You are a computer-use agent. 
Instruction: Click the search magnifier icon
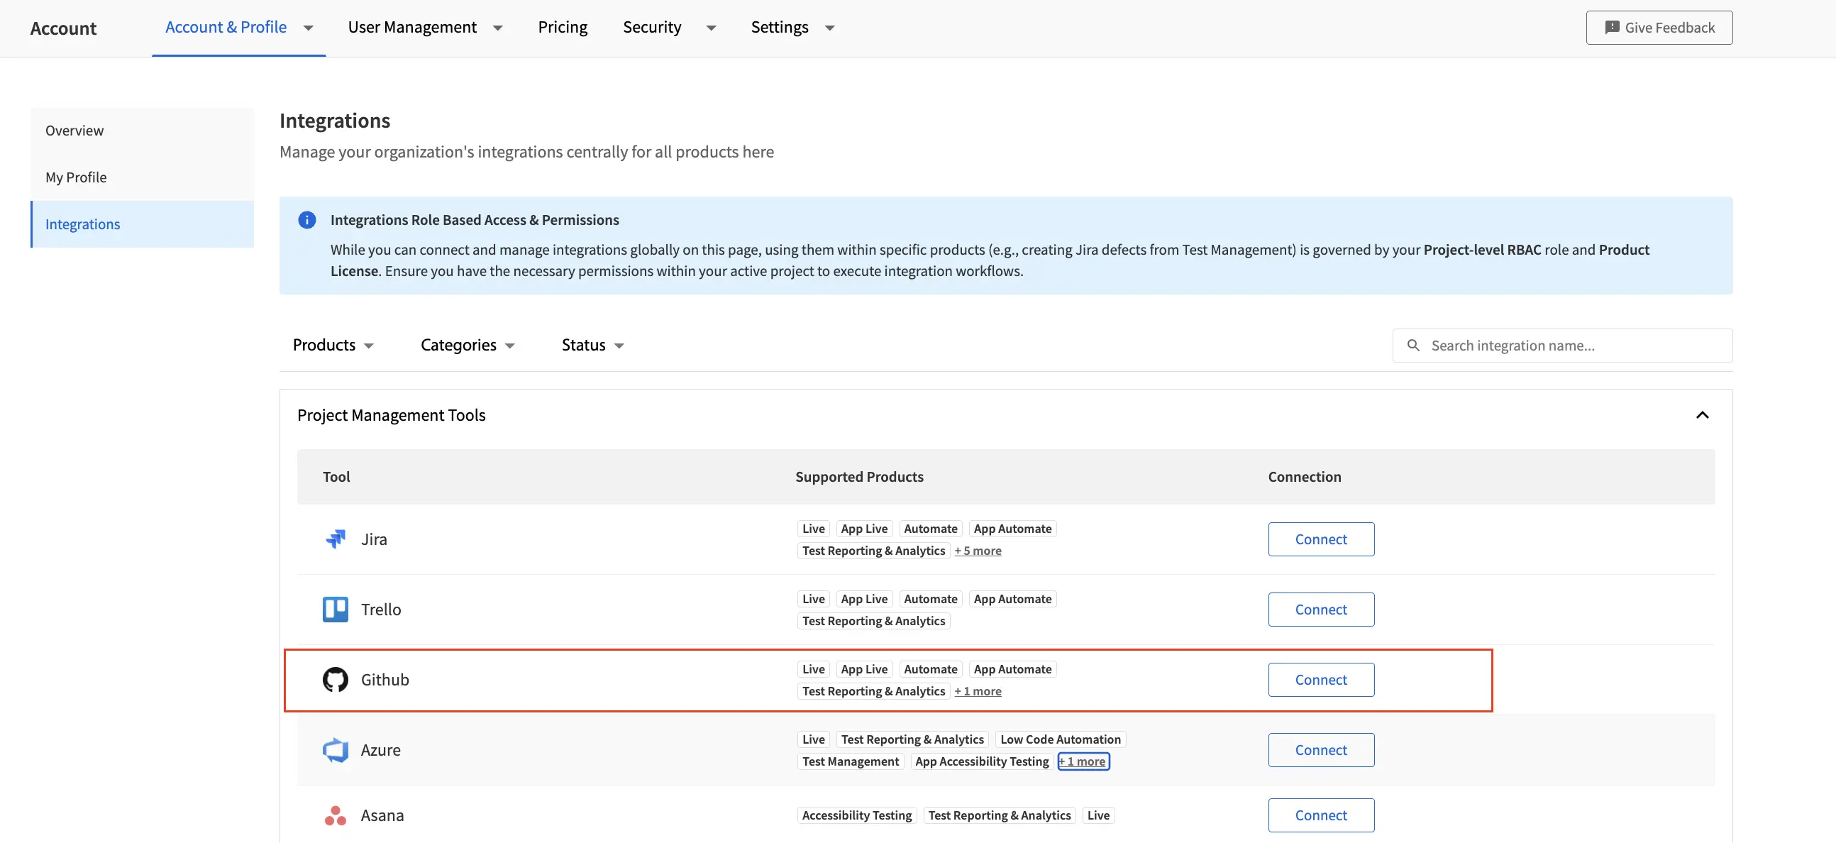point(1412,345)
